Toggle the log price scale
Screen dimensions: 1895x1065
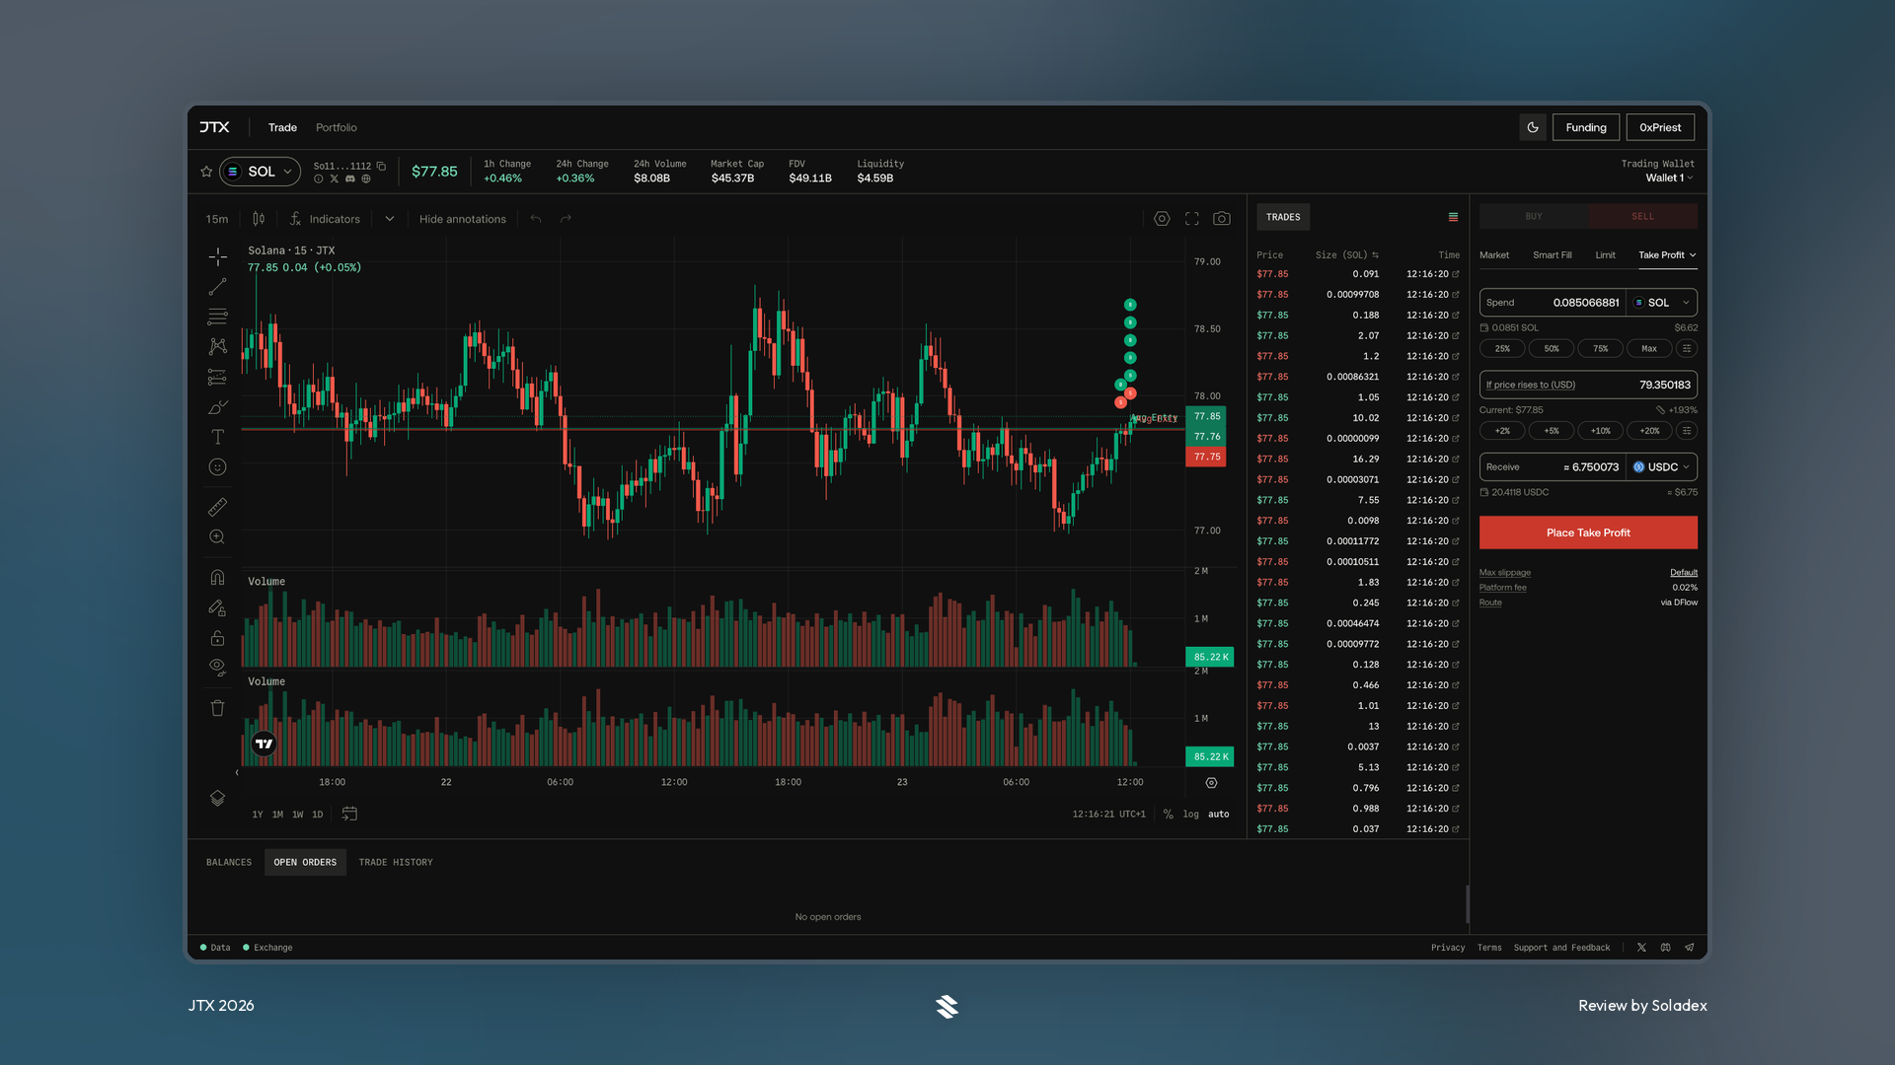1191,815
